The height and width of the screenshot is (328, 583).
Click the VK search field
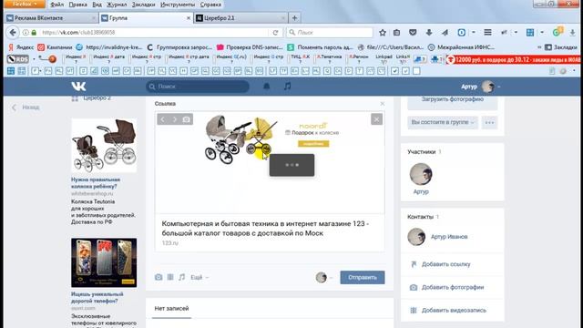(x=198, y=87)
